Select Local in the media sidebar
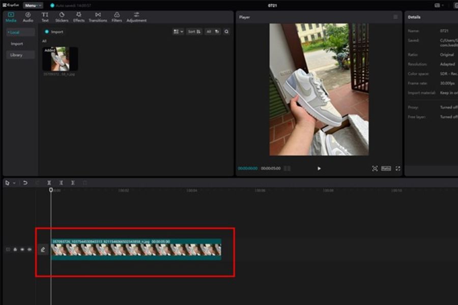 pyautogui.click(x=20, y=33)
